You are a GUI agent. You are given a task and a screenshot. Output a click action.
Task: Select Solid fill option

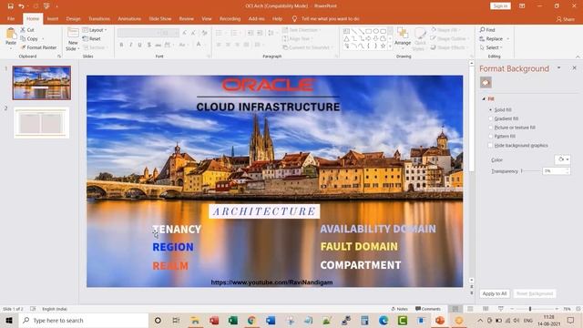point(500,109)
